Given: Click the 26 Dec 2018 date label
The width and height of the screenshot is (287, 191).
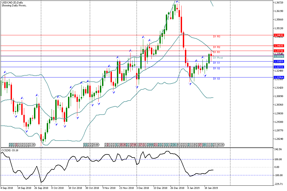Looking at the screenshot, I should coord(177,188).
